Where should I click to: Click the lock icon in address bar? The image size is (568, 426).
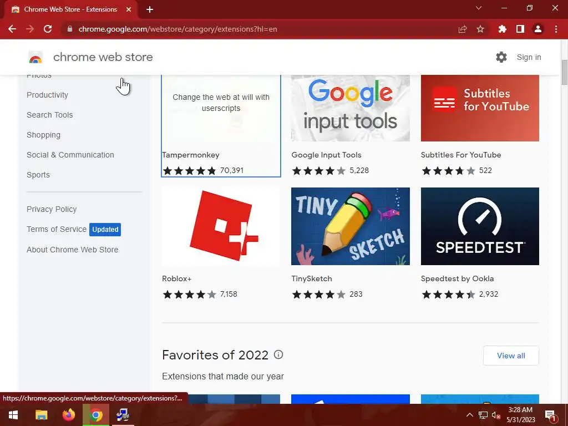[69, 29]
